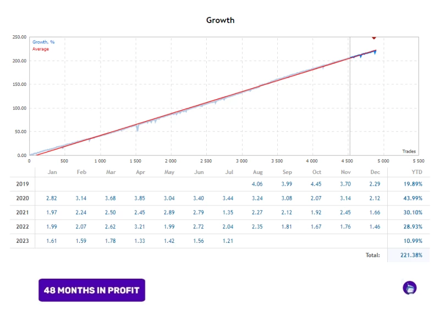440x331 pixels.
Task: Click the Total label below table
Action: click(x=373, y=256)
